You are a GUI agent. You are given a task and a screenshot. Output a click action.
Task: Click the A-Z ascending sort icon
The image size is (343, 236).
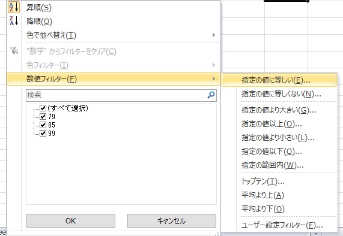coord(14,7)
